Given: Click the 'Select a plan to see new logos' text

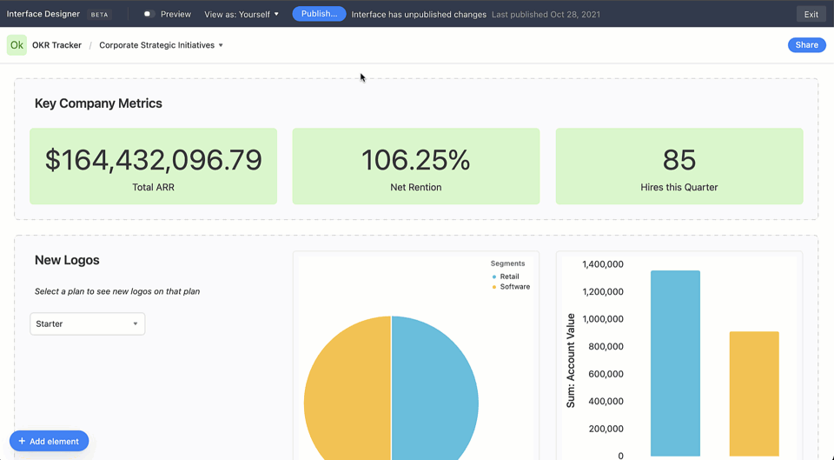Looking at the screenshot, I should click(x=117, y=291).
